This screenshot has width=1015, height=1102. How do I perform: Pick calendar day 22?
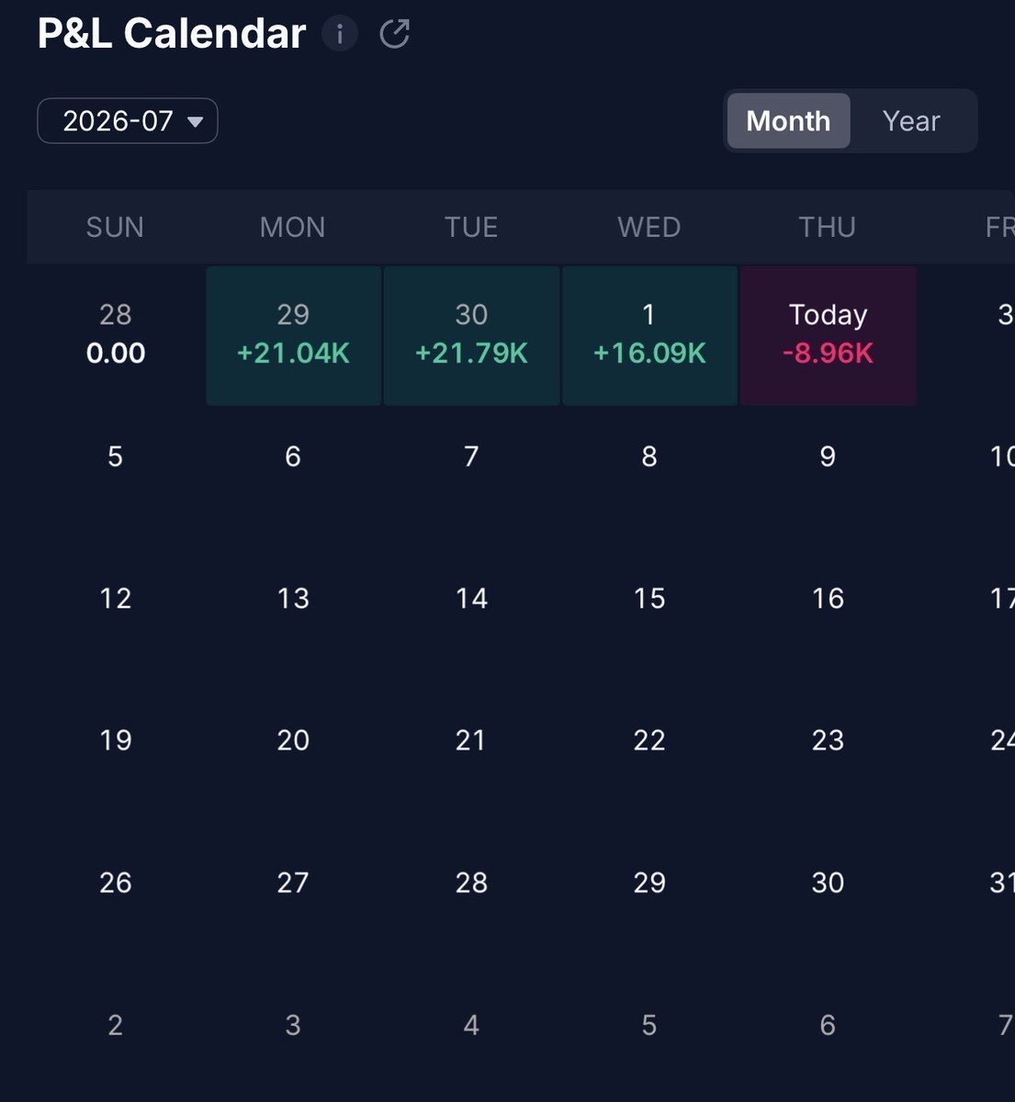click(x=649, y=740)
